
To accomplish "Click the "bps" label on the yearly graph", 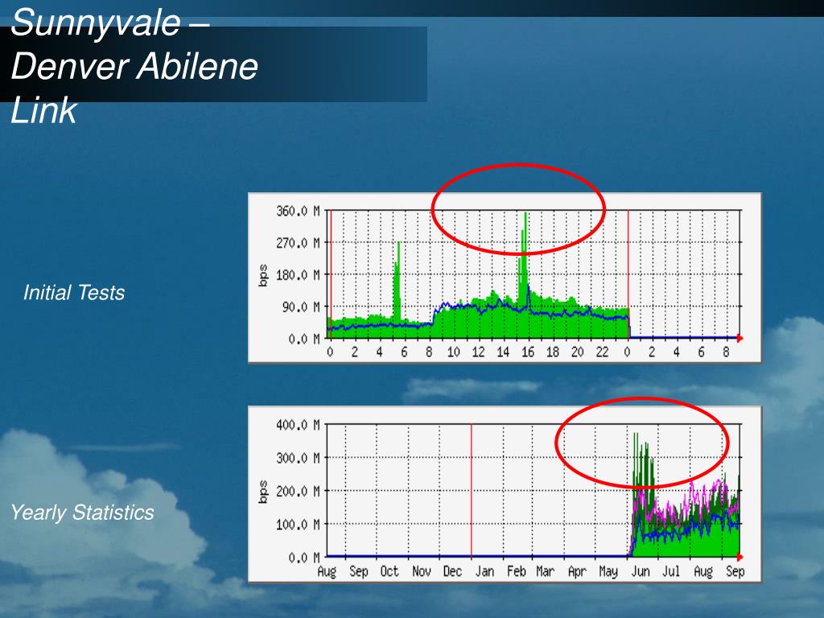I will [x=263, y=492].
